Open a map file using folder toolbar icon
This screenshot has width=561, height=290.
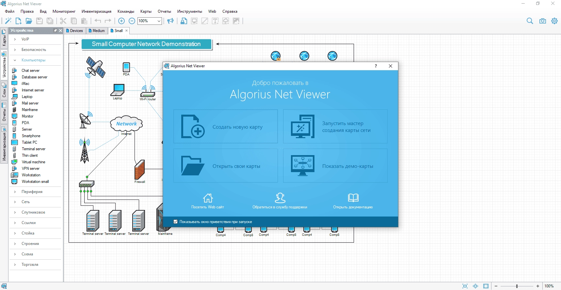29,21
